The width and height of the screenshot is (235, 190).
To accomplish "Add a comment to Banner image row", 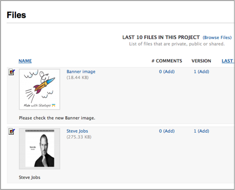I will coord(169,72).
